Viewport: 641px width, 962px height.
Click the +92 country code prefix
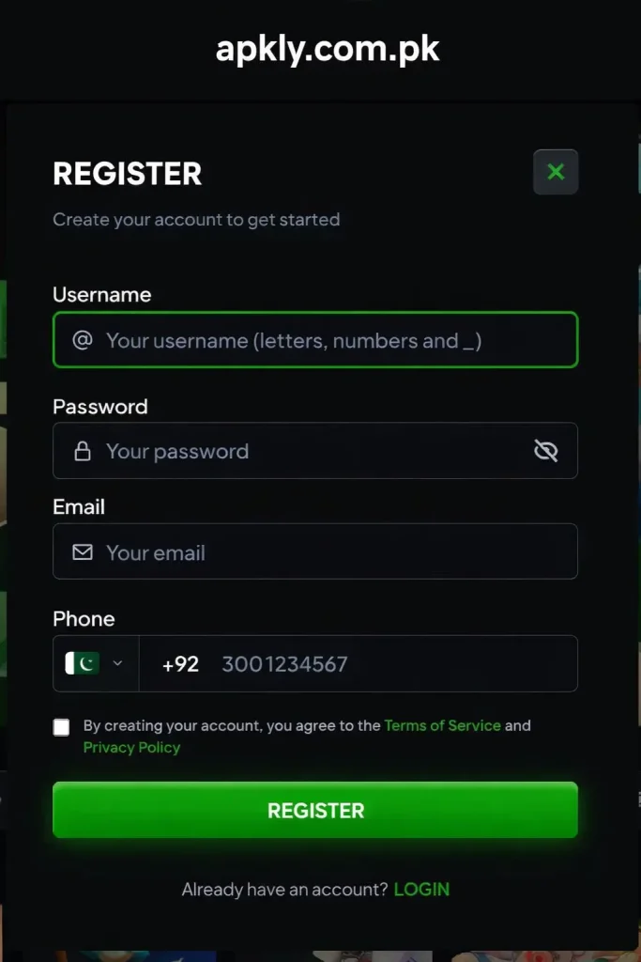[180, 664]
